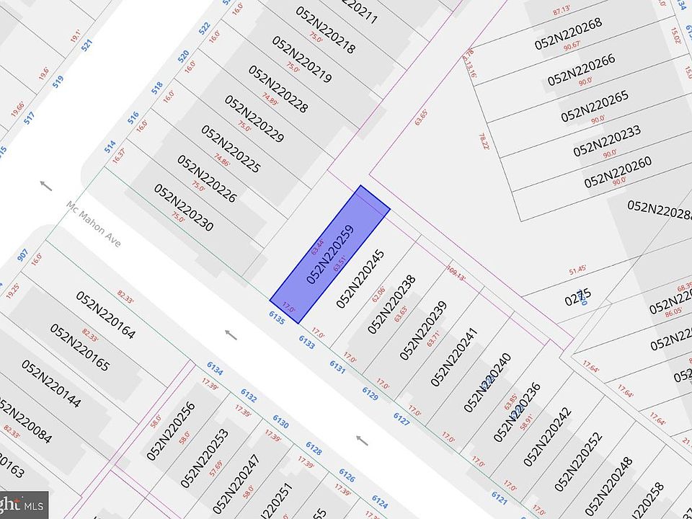Screen dimensions: 692x519
Task: Click house number 6127
Action: pyautogui.click(x=402, y=419)
